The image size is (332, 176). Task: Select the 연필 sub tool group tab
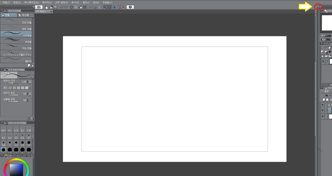(x=9, y=15)
